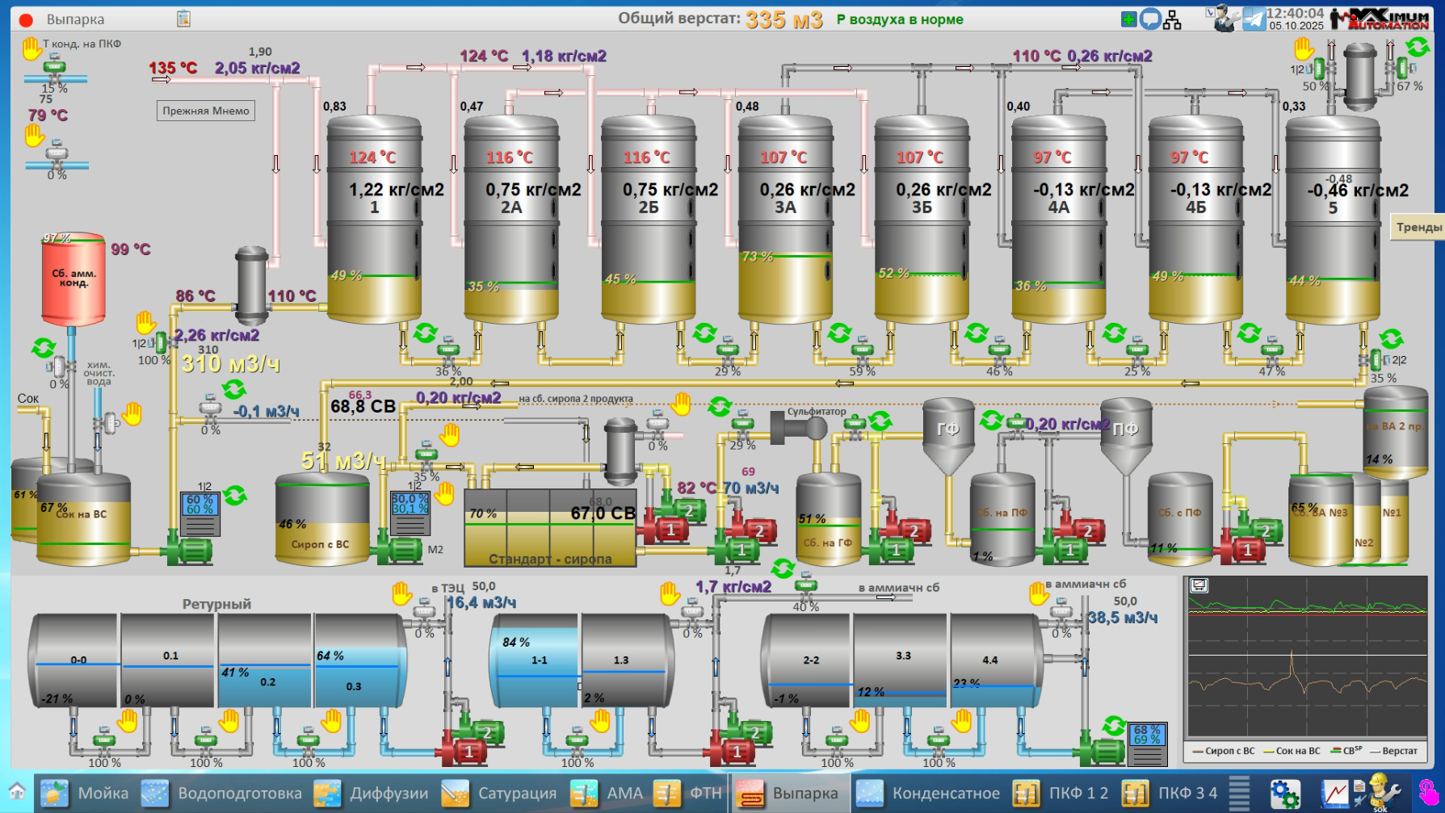Expand the trend chart using its corner button
Image resolution: width=1445 pixels, height=813 pixels.
1199,585
